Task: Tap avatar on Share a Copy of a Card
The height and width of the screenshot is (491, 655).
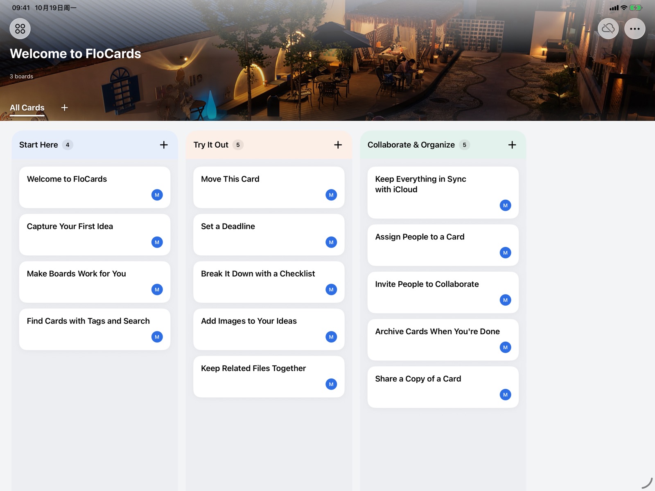Action: click(506, 395)
